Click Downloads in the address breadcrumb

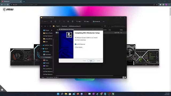64,26
